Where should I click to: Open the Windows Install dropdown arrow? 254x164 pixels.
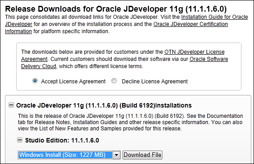click(x=116, y=155)
